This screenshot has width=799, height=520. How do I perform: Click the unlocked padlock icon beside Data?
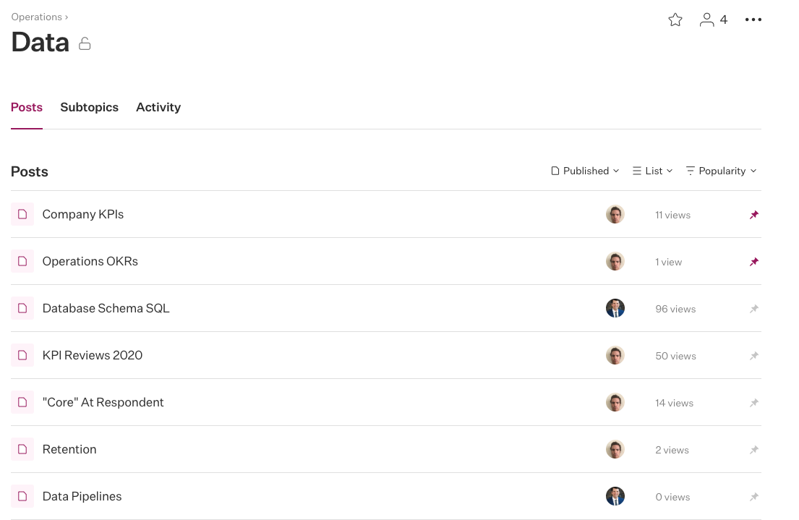pos(85,44)
